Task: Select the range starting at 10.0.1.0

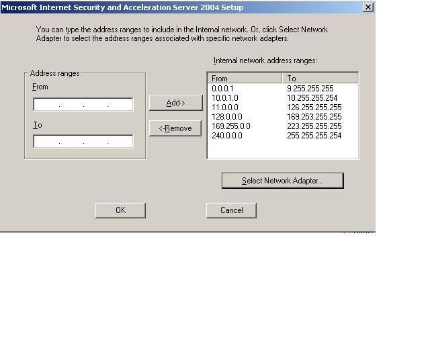Action: [224, 98]
